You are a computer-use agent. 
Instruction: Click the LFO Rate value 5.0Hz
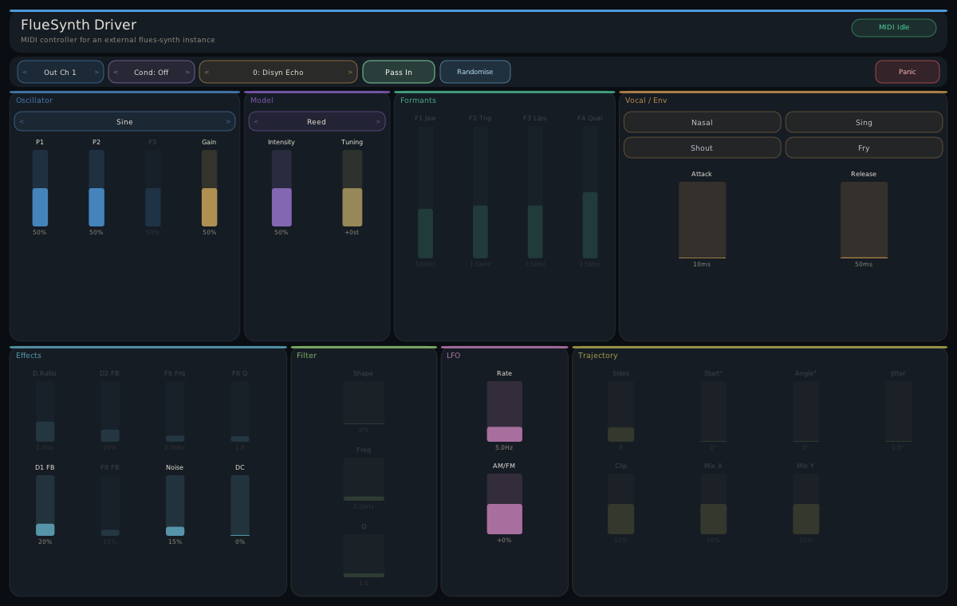[504, 448]
